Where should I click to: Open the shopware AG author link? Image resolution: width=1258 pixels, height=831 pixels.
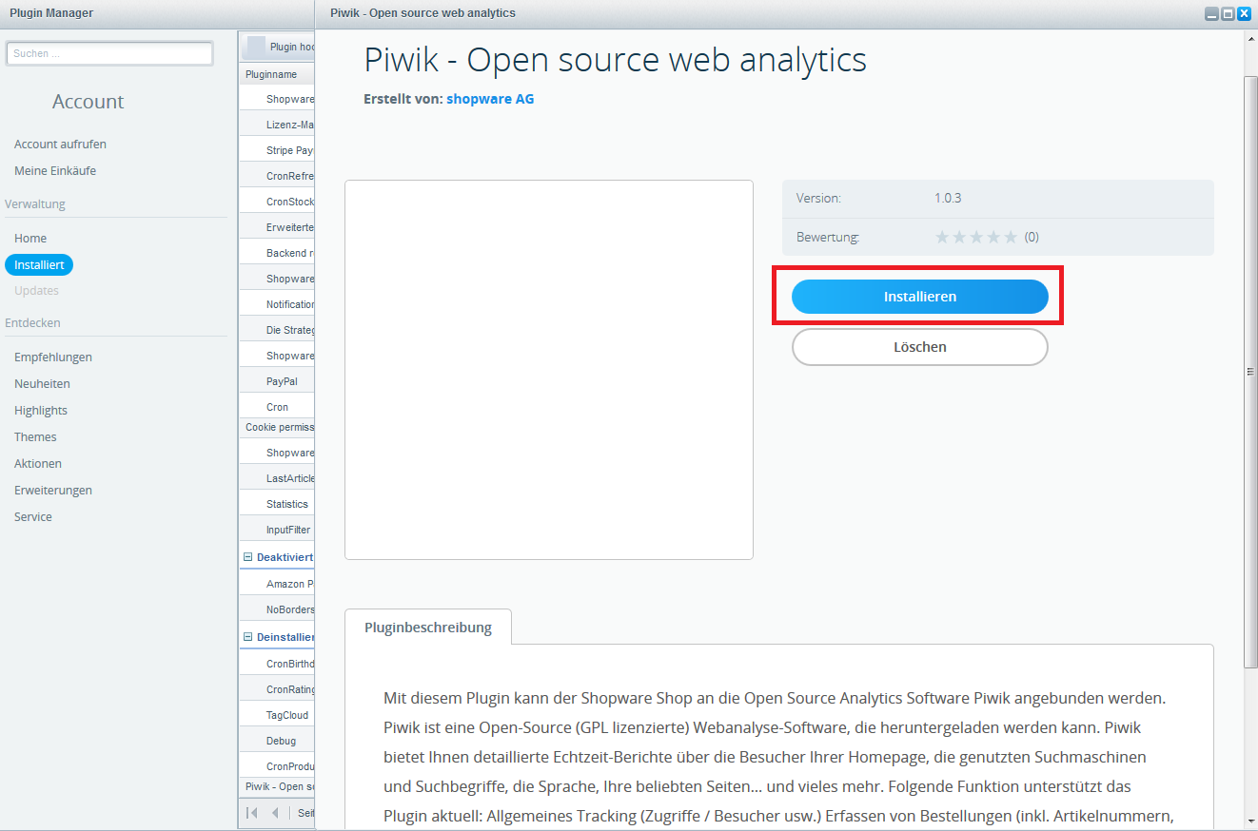(490, 98)
